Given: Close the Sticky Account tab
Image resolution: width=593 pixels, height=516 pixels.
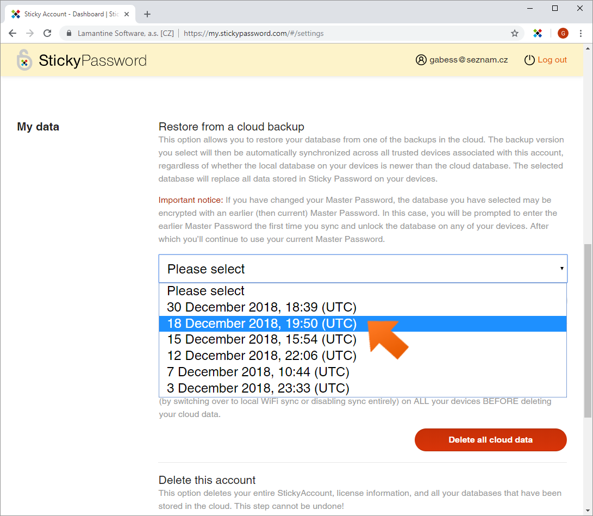Looking at the screenshot, I should coord(127,14).
